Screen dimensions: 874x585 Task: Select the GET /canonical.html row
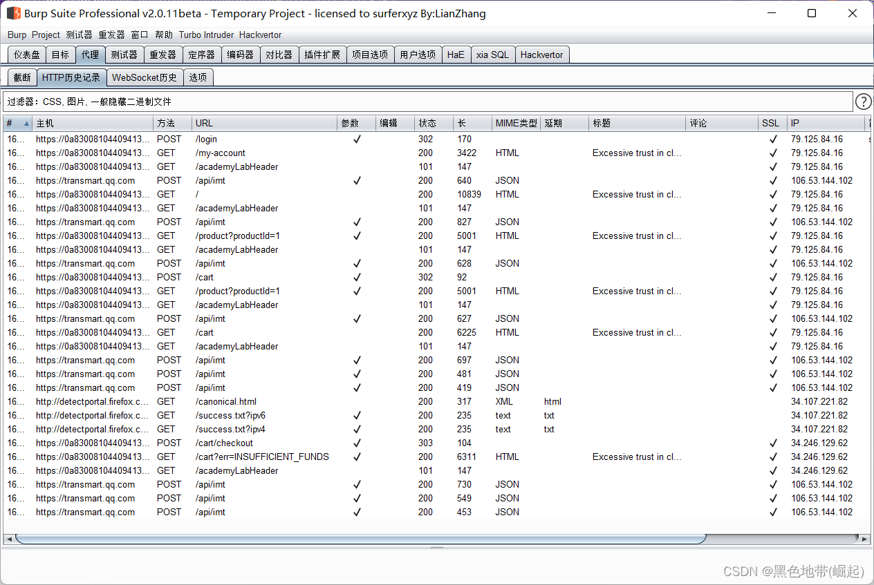pos(436,401)
